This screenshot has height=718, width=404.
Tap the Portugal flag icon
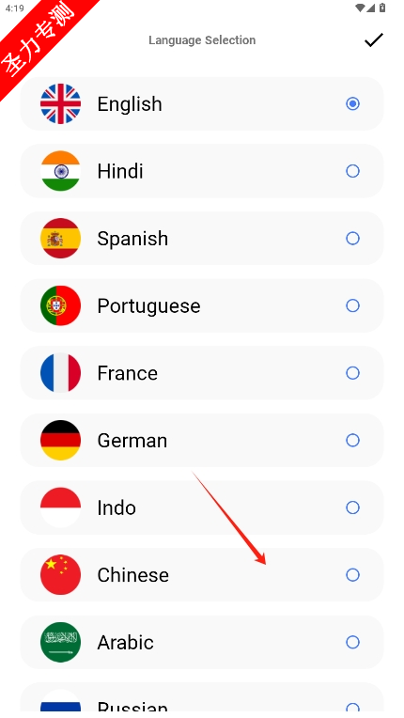pos(60,305)
